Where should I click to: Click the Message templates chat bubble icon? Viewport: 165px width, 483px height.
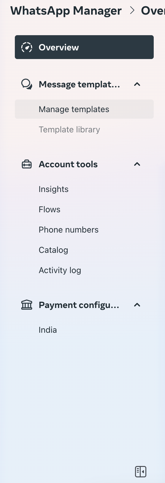[x=27, y=84]
